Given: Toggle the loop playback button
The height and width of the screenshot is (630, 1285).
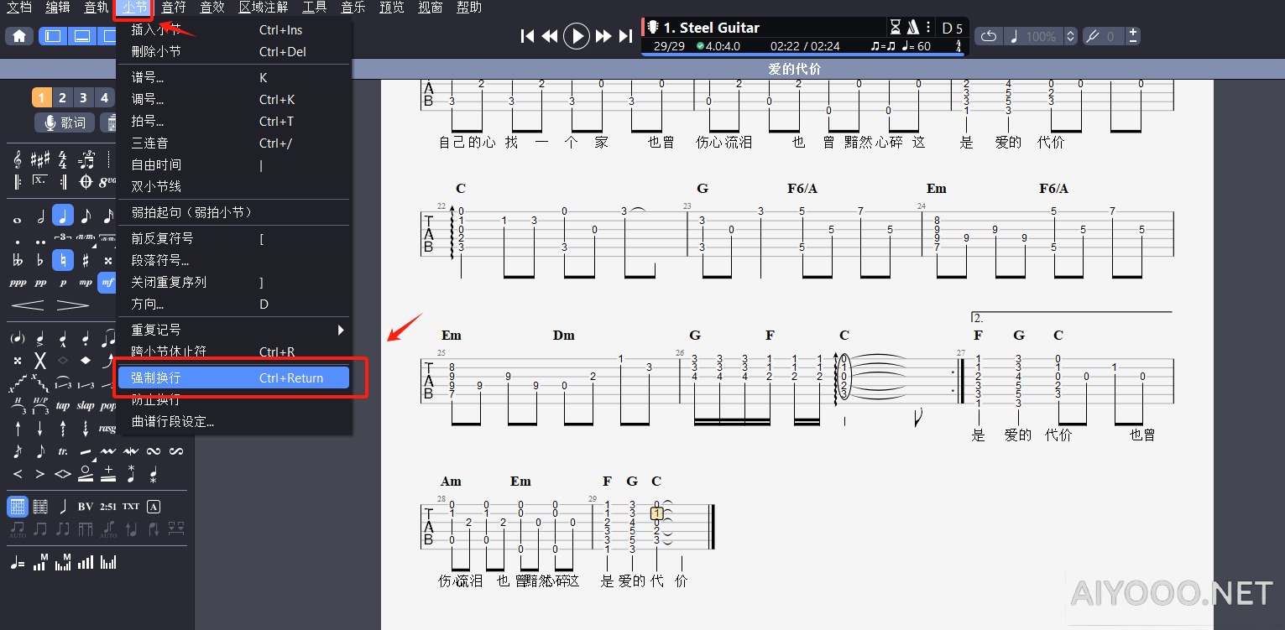Looking at the screenshot, I should pos(989,36).
